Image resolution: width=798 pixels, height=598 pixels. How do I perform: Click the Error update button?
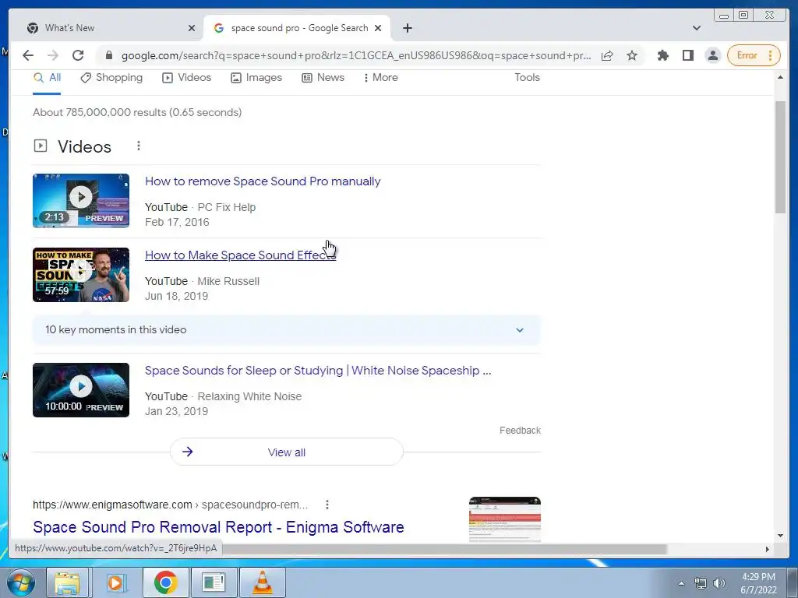coord(754,55)
